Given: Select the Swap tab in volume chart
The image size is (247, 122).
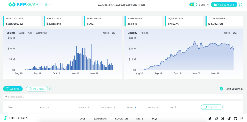Looking at the screenshot, I should click(21, 33).
